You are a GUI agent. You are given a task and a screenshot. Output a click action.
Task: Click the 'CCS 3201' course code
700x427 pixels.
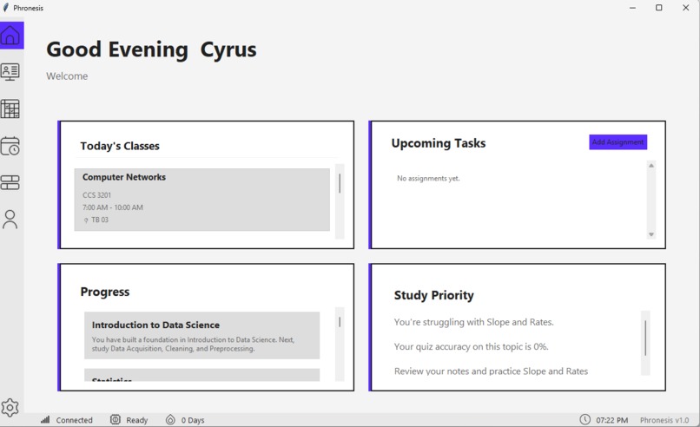tap(97, 195)
